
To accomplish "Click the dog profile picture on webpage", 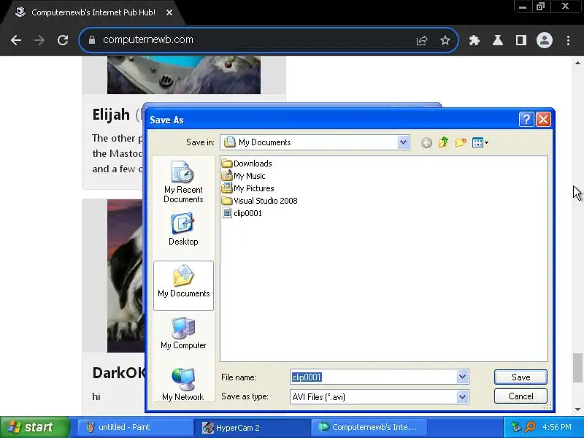I will pos(126,276).
